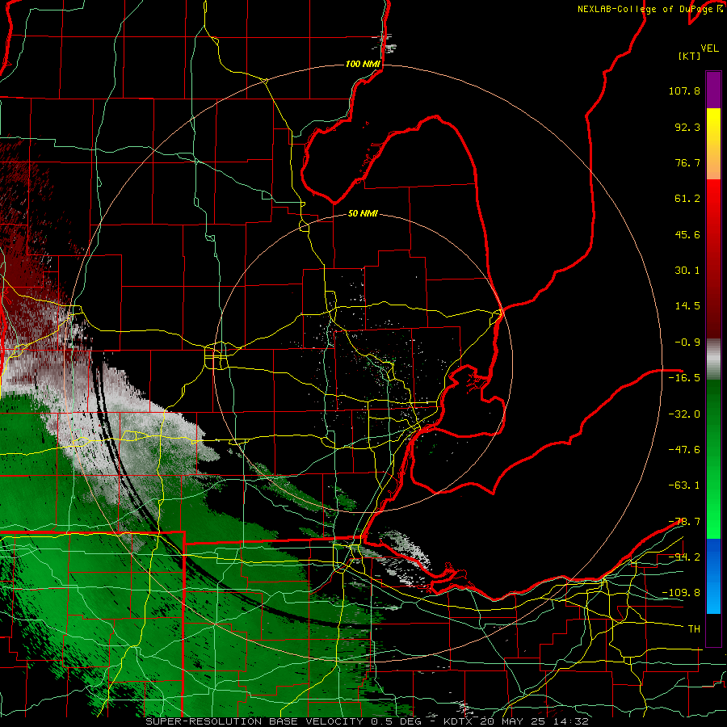Click the -109.8 velocity scale value

(681, 593)
